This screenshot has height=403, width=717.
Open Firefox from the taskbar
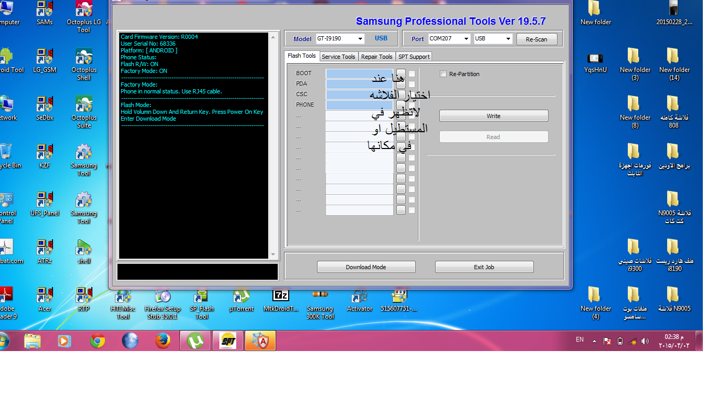[x=163, y=341]
